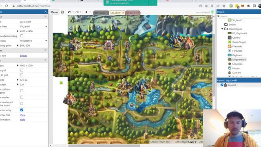
Task: Select Layer 0 in Layers panel
Action: pyautogui.click(x=232, y=85)
